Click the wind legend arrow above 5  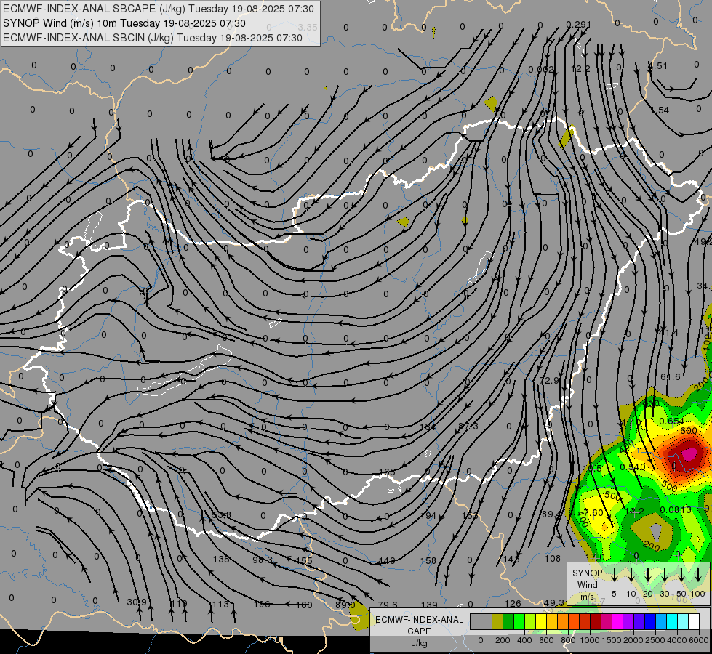click(x=615, y=574)
